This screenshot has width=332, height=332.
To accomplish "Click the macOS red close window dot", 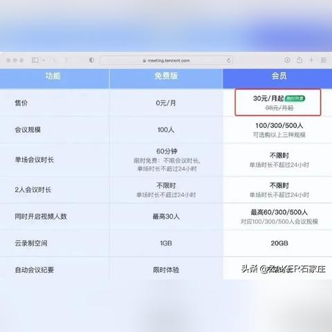I will (8, 60).
